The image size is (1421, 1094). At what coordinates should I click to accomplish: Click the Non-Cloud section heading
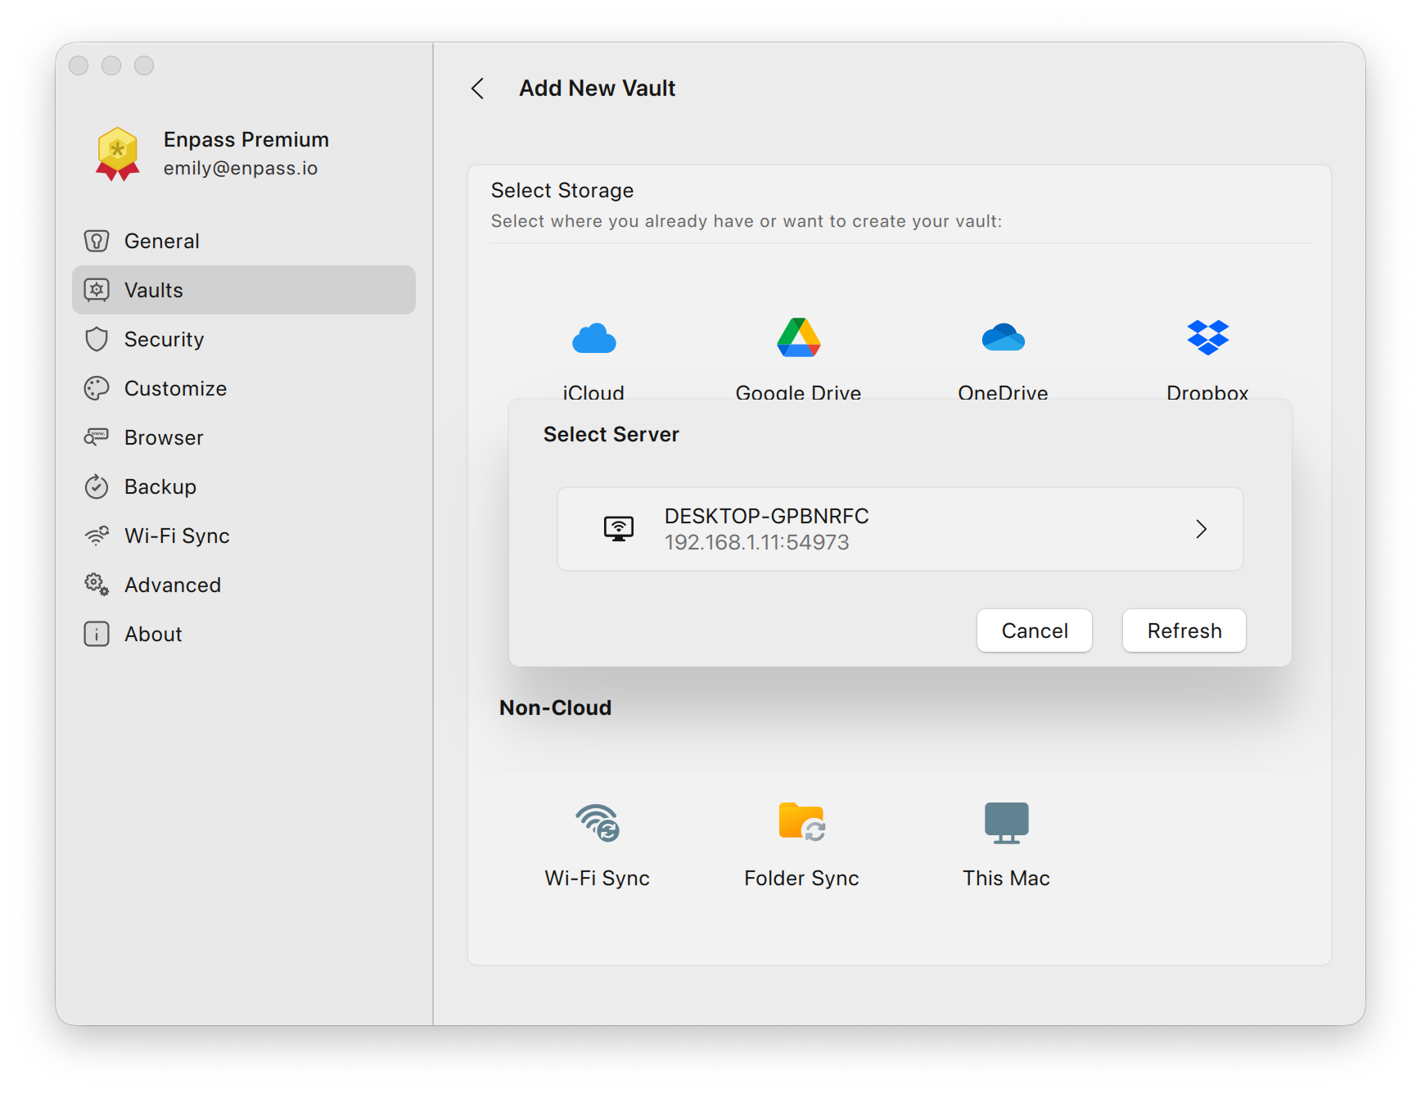(556, 707)
